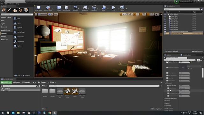Select the viewport translate gizmo icon
204x115 pixels.
pos(121,14)
